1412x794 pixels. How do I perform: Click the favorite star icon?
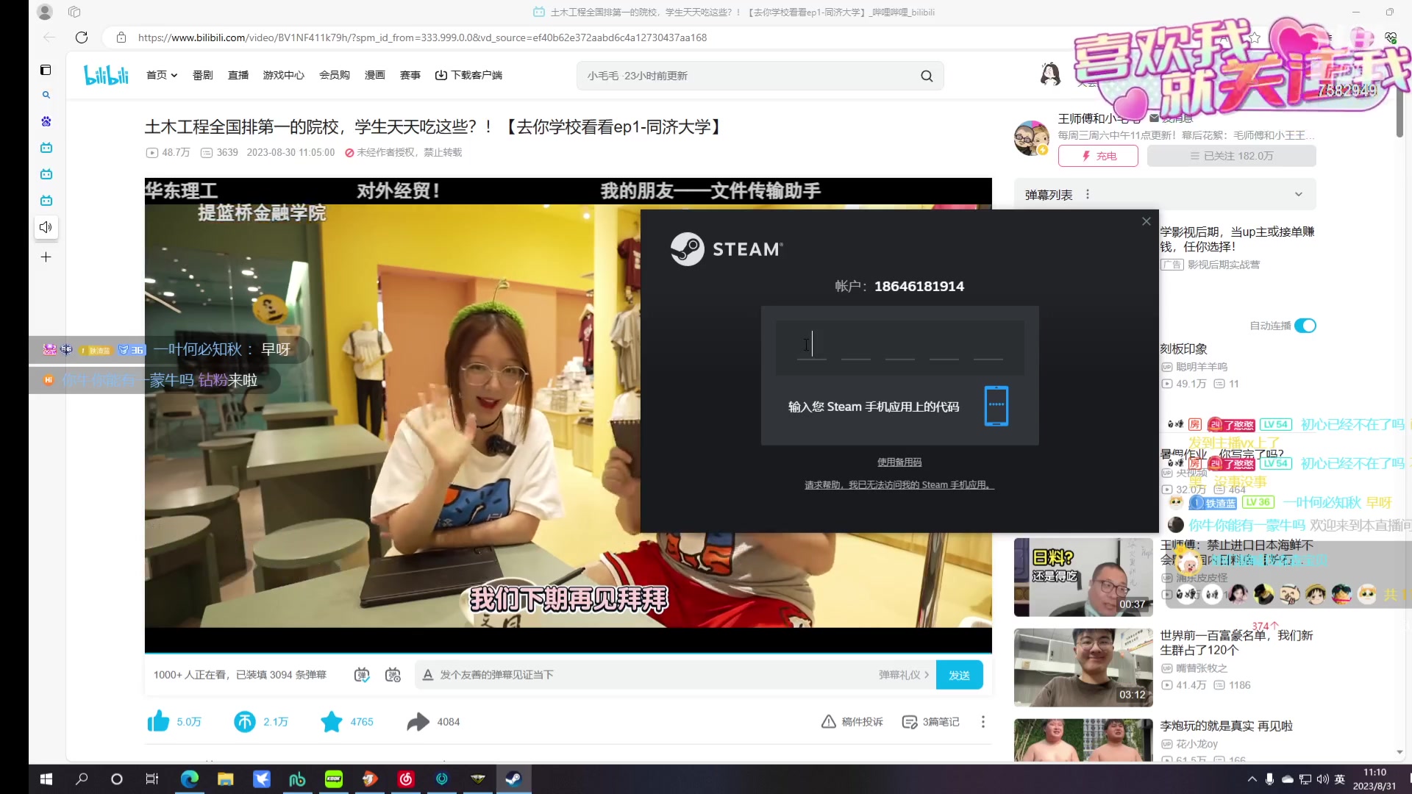click(x=332, y=722)
